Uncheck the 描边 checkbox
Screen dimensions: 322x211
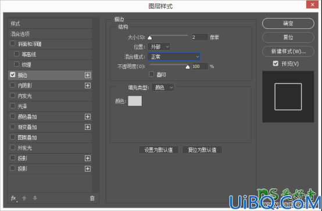coord(13,75)
